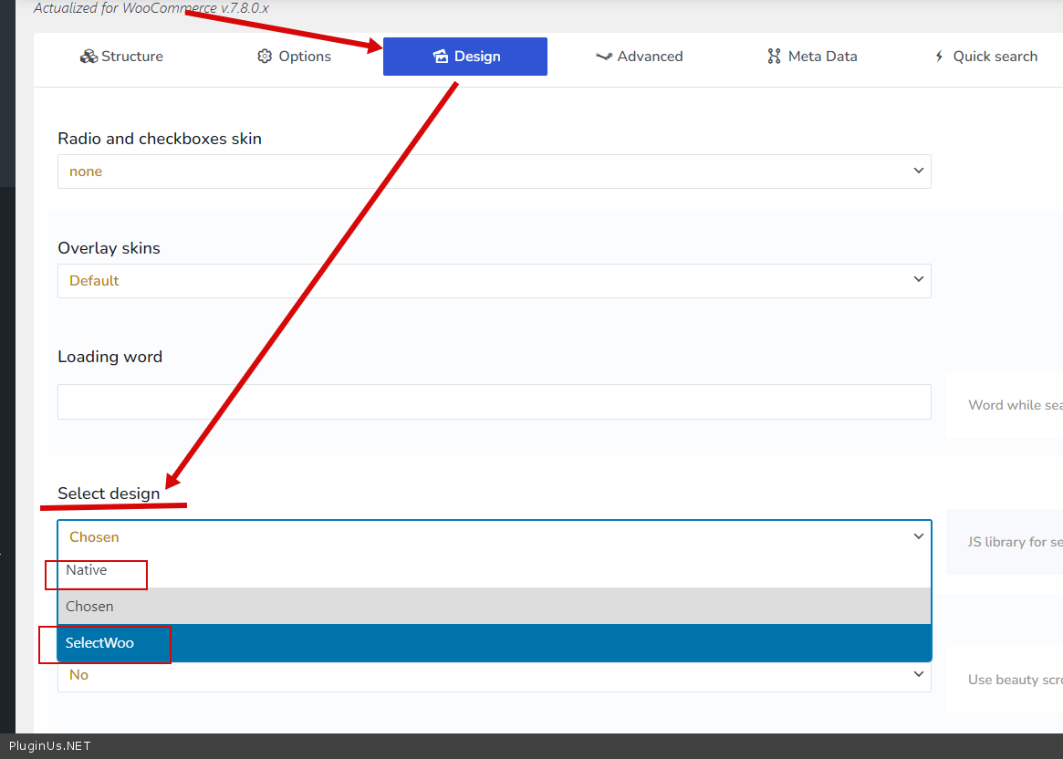Expand the dropdown showing No

tap(494, 675)
